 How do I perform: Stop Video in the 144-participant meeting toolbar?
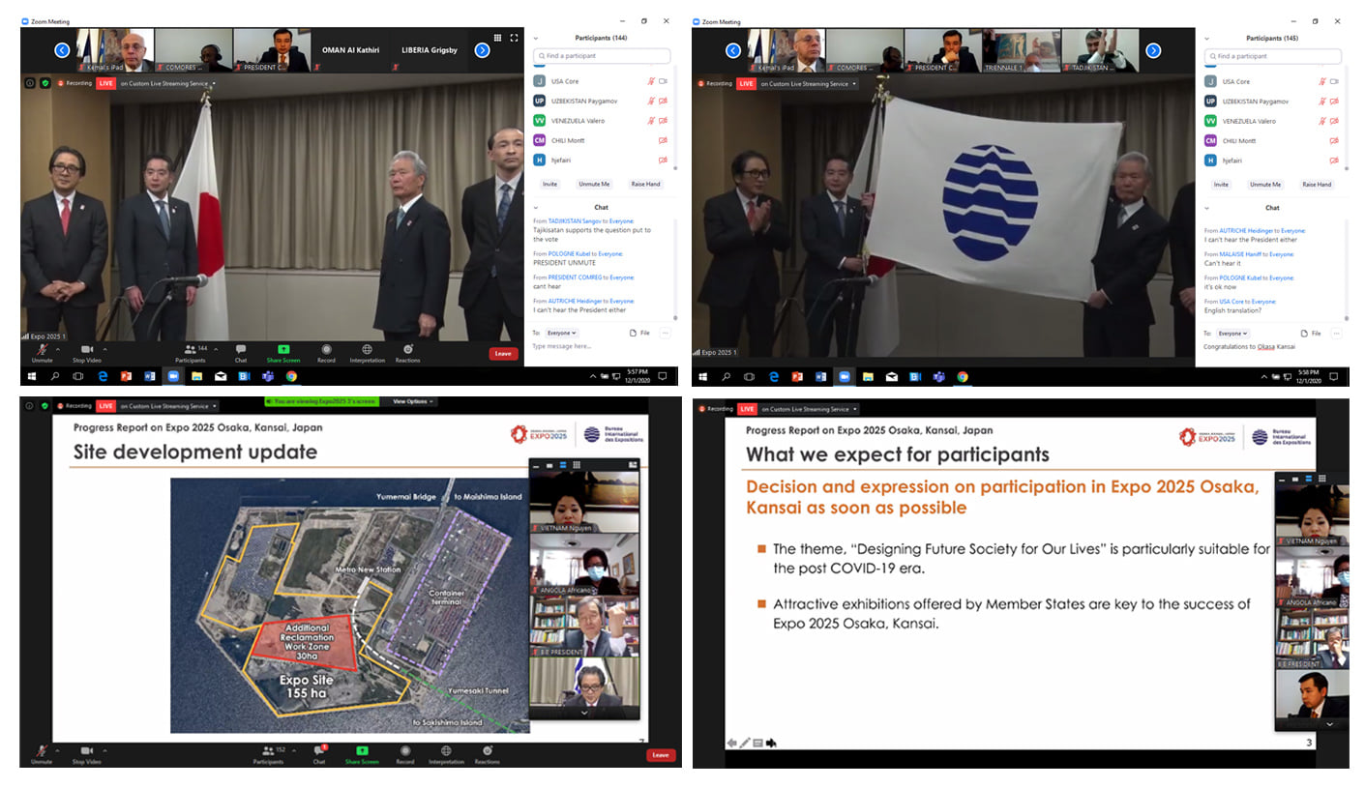click(x=86, y=352)
